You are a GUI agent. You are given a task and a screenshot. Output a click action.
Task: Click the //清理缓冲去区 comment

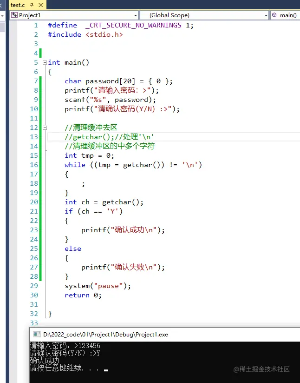pos(91,128)
